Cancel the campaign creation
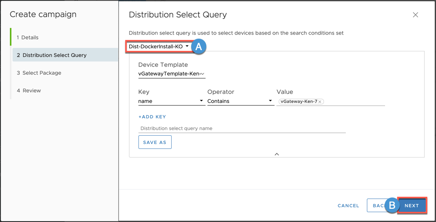The width and height of the screenshot is (436, 222). click(348, 206)
